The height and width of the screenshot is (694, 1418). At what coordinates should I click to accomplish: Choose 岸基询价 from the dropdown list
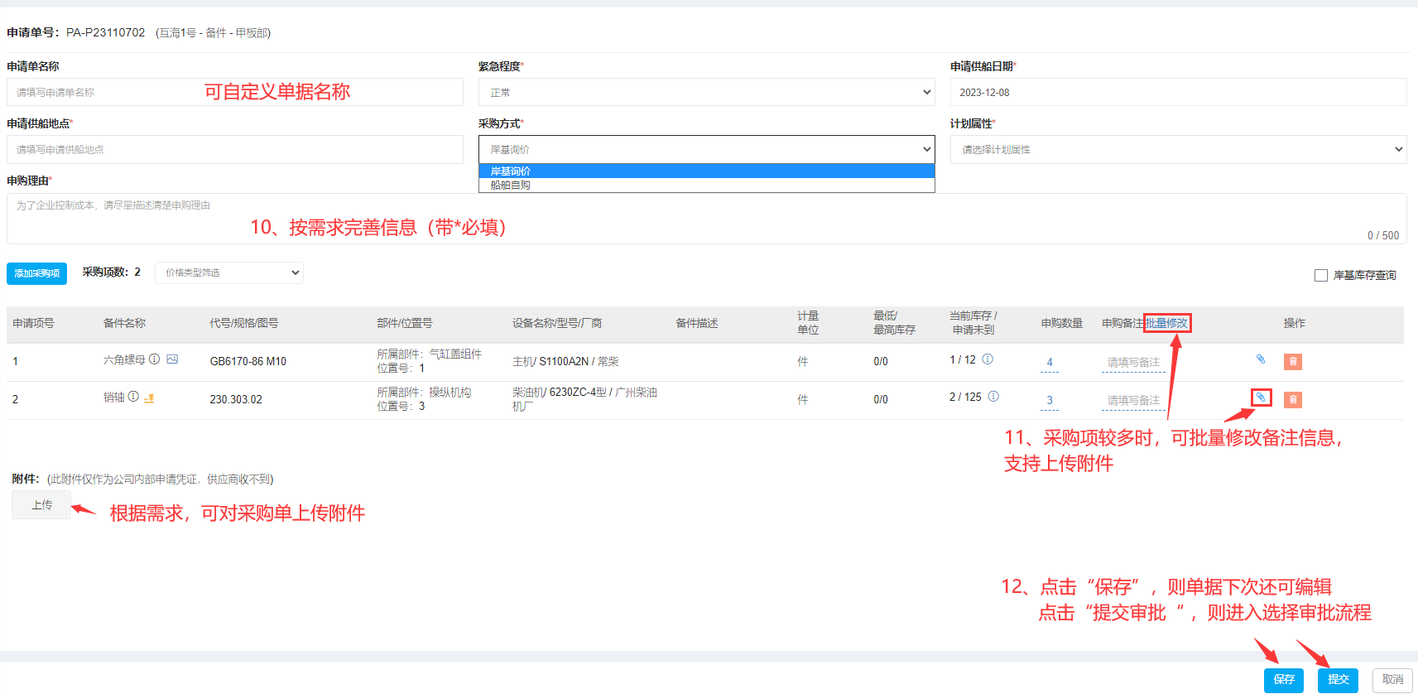pos(707,171)
